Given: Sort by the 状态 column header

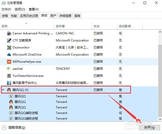Looking at the screenshot, I should (x=104, y=26).
